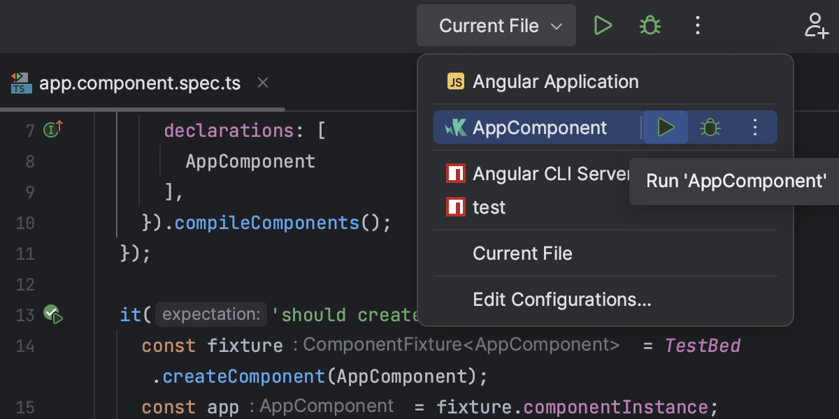Click the run test gutter icon on line 13

click(53, 315)
